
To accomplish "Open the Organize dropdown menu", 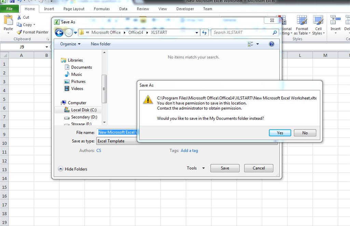I will pos(70,44).
